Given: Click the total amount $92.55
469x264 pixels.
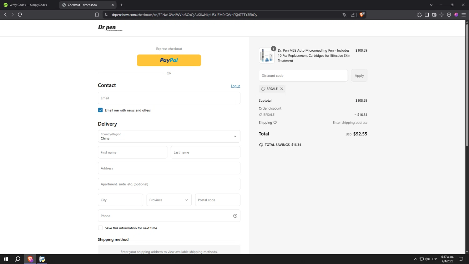Looking at the screenshot, I should click(360, 134).
